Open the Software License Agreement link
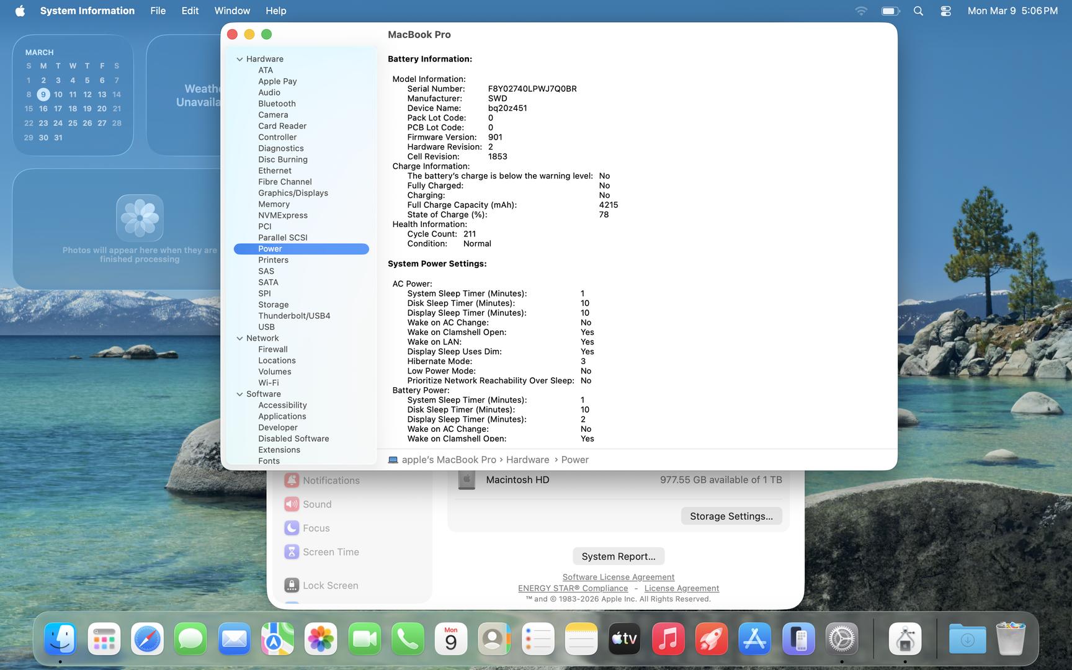Image resolution: width=1072 pixels, height=670 pixels. tap(618, 577)
